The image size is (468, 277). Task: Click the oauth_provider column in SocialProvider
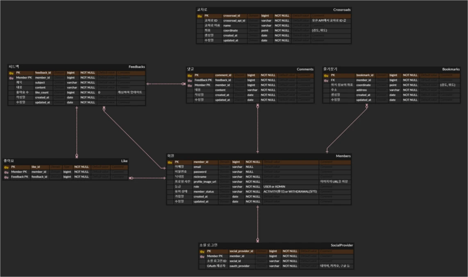[x=240, y=266]
